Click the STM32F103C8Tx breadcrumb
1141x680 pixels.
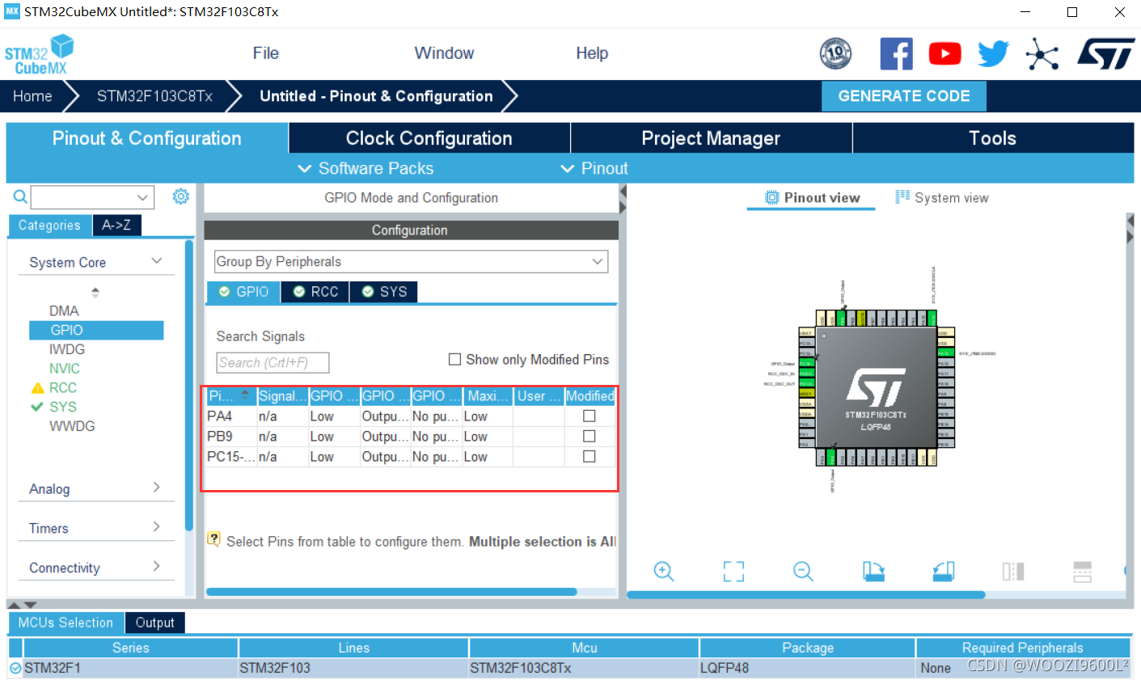(154, 96)
